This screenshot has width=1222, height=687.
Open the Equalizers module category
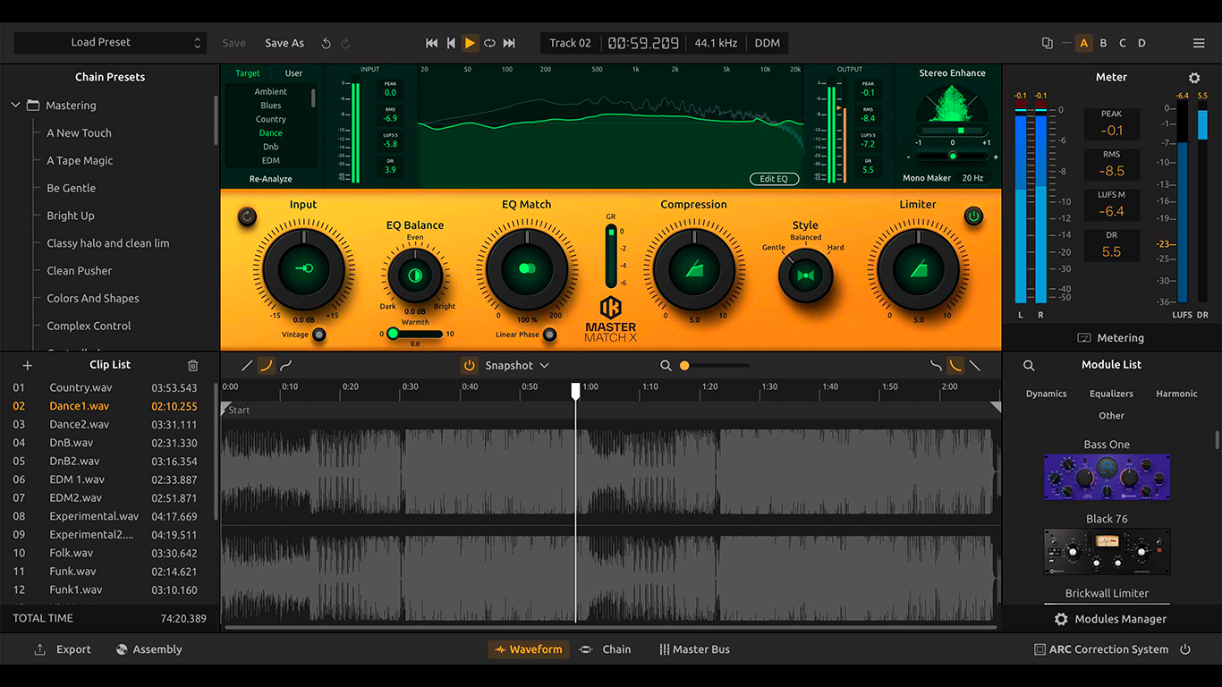pyautogui.click(x=1111, y=394)
